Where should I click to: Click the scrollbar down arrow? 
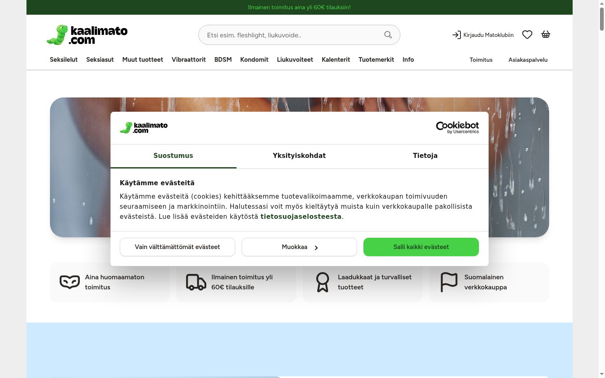coord(602,374)
